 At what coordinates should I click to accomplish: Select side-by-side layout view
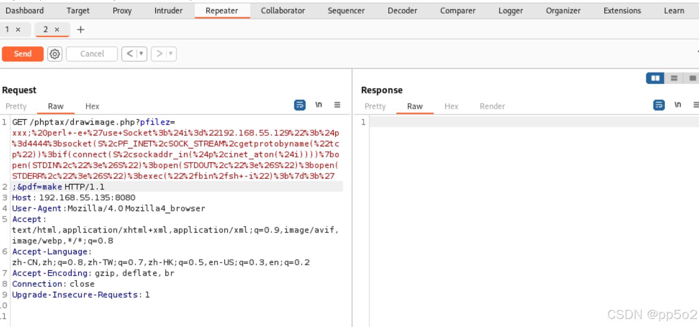click(655, 78)
